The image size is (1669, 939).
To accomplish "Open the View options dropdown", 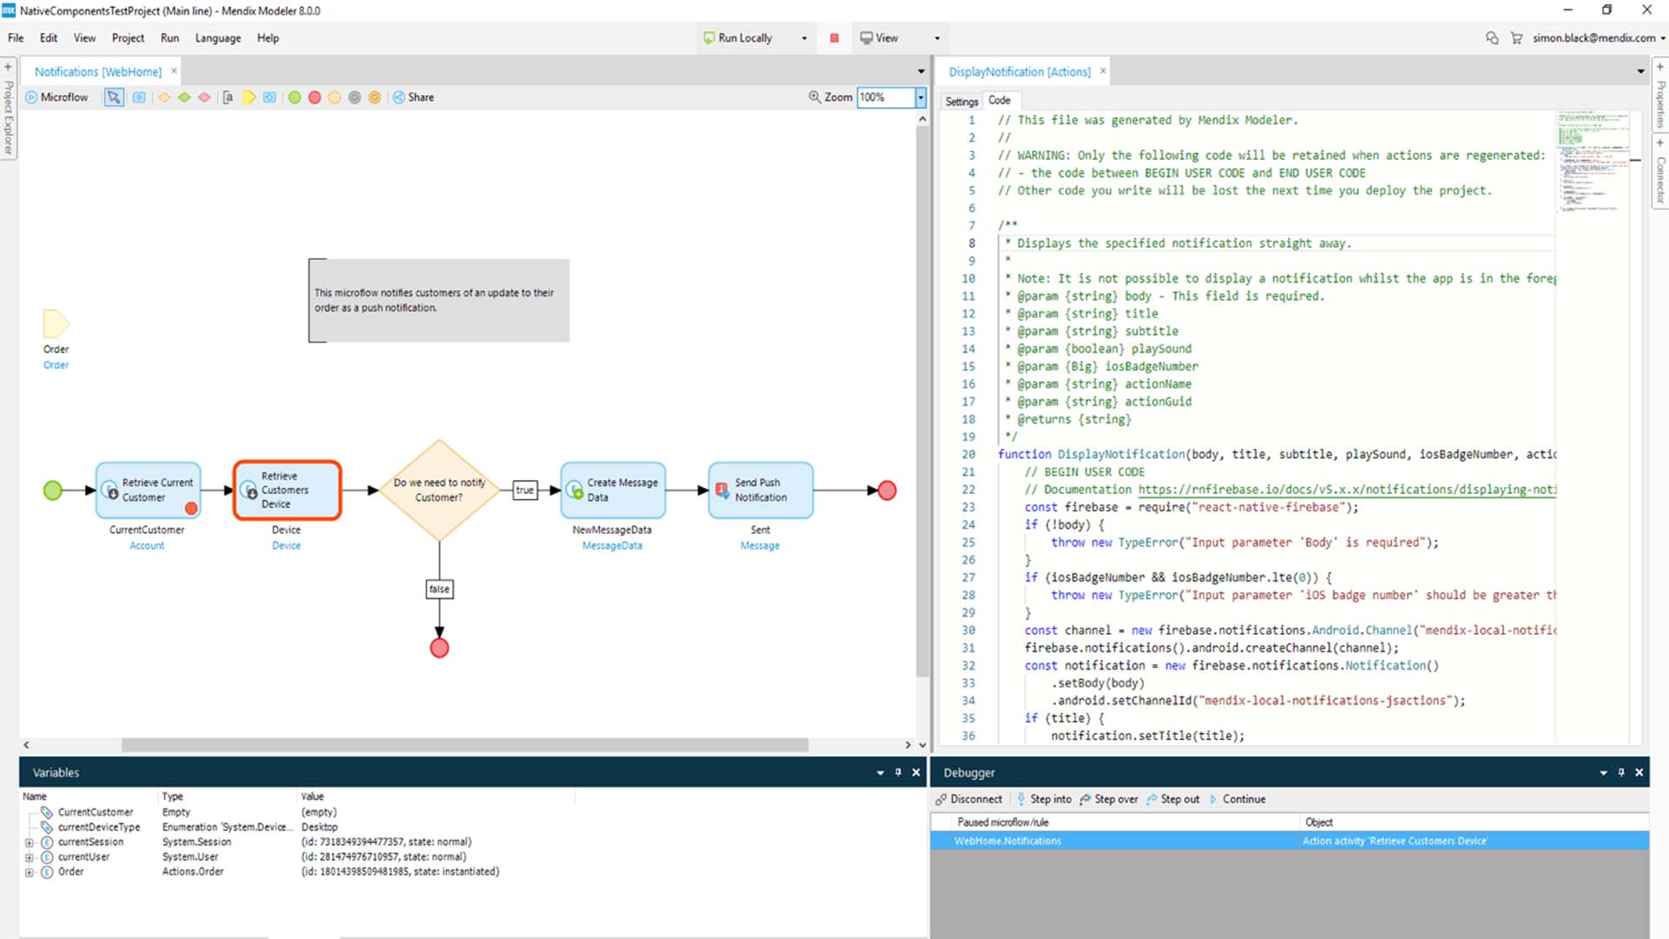I will [936, 37].
